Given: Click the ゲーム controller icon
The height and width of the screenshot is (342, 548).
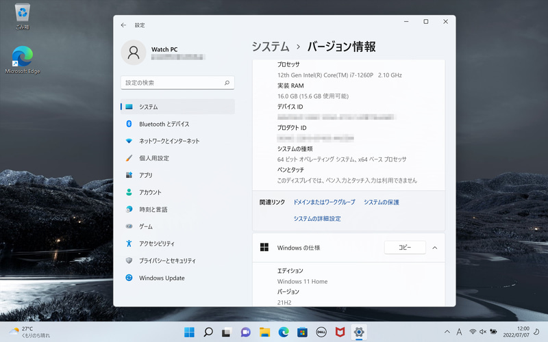Looking at the screenshot, I should 129,226.
